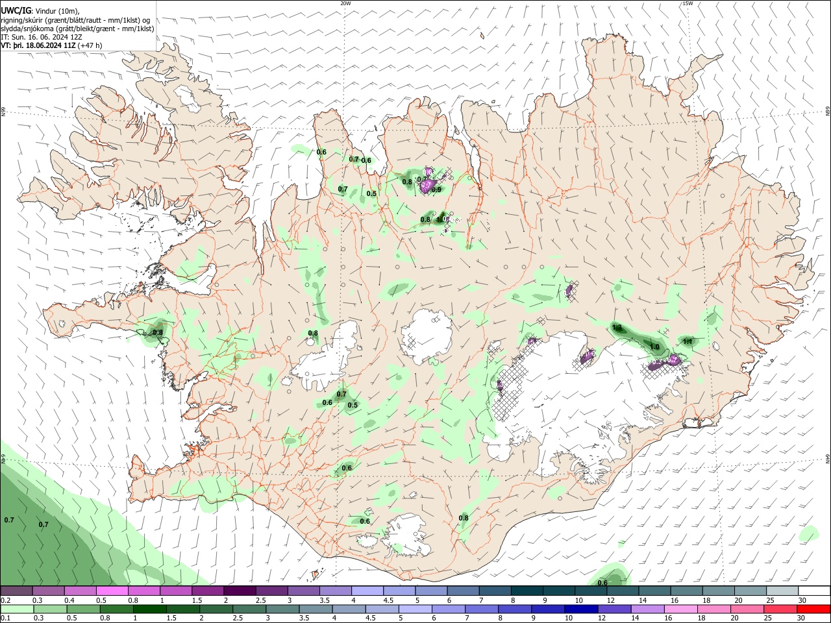Screen dimensions: 831x623
Task: Pick the violet 12 swatch in lower legend
Action: [x=614, y=609]
